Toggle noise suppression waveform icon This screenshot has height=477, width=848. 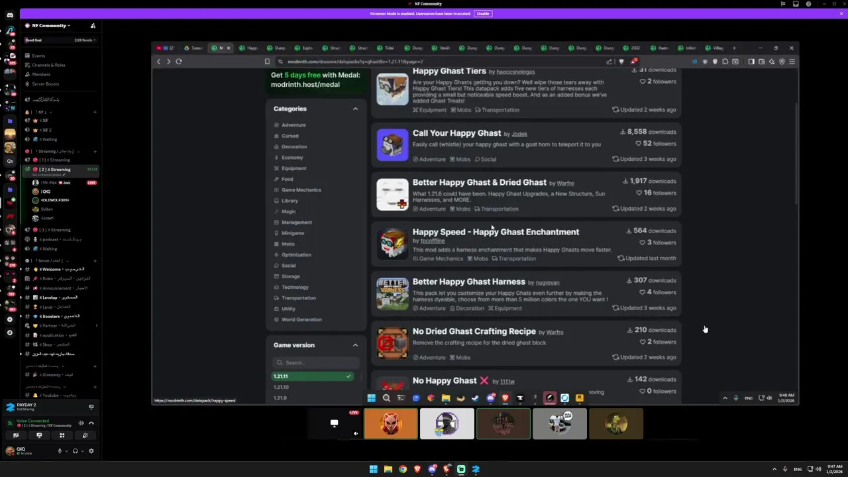coord(81,423)
